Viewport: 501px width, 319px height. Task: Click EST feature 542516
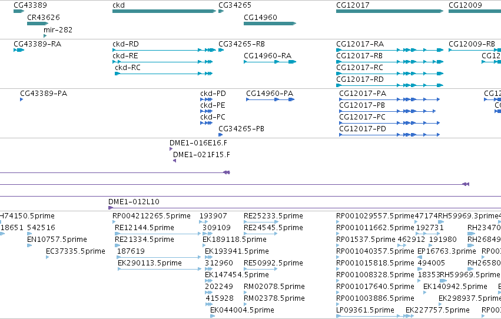pos(29,234)
